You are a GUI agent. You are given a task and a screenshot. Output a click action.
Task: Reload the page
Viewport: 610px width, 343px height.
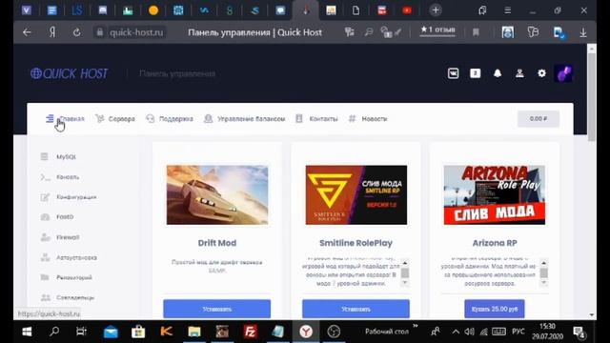76,32
